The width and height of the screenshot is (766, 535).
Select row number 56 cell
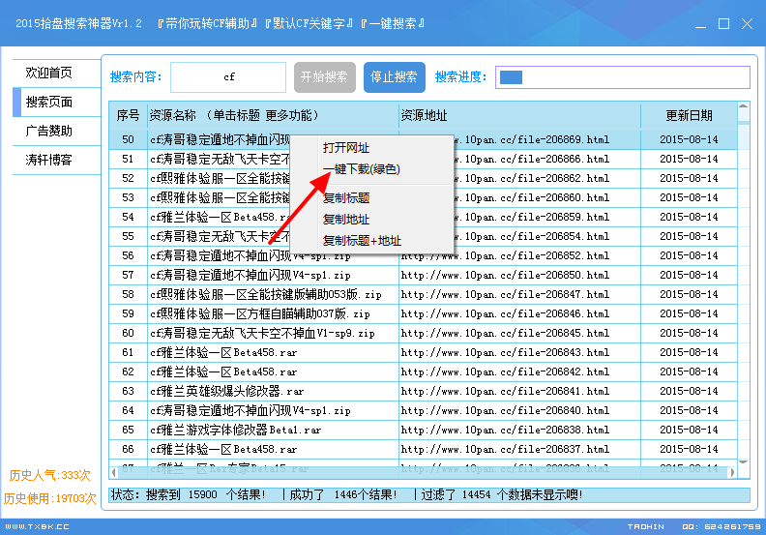point(128,256)
